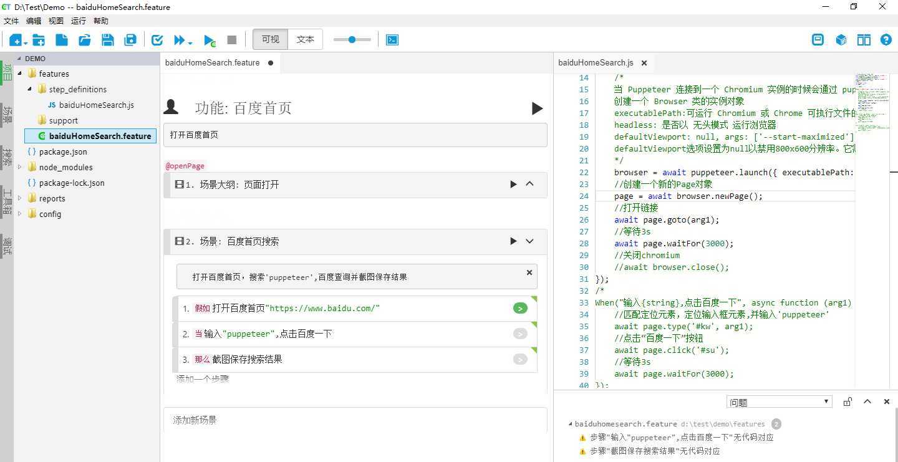Open the 问题 panel dropdown
The width and height of the screenshot is (898, 462).
780,402
